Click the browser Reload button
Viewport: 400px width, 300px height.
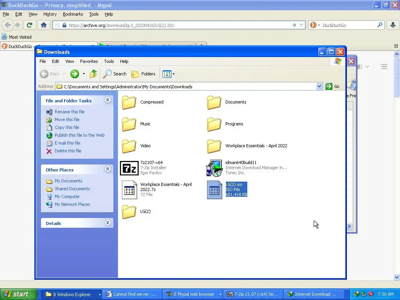(29, 25)
